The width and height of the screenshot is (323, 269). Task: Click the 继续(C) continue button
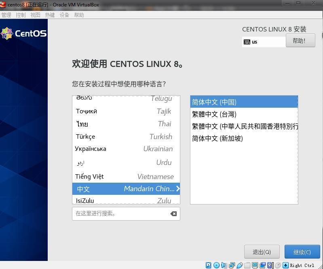point(302,252)
